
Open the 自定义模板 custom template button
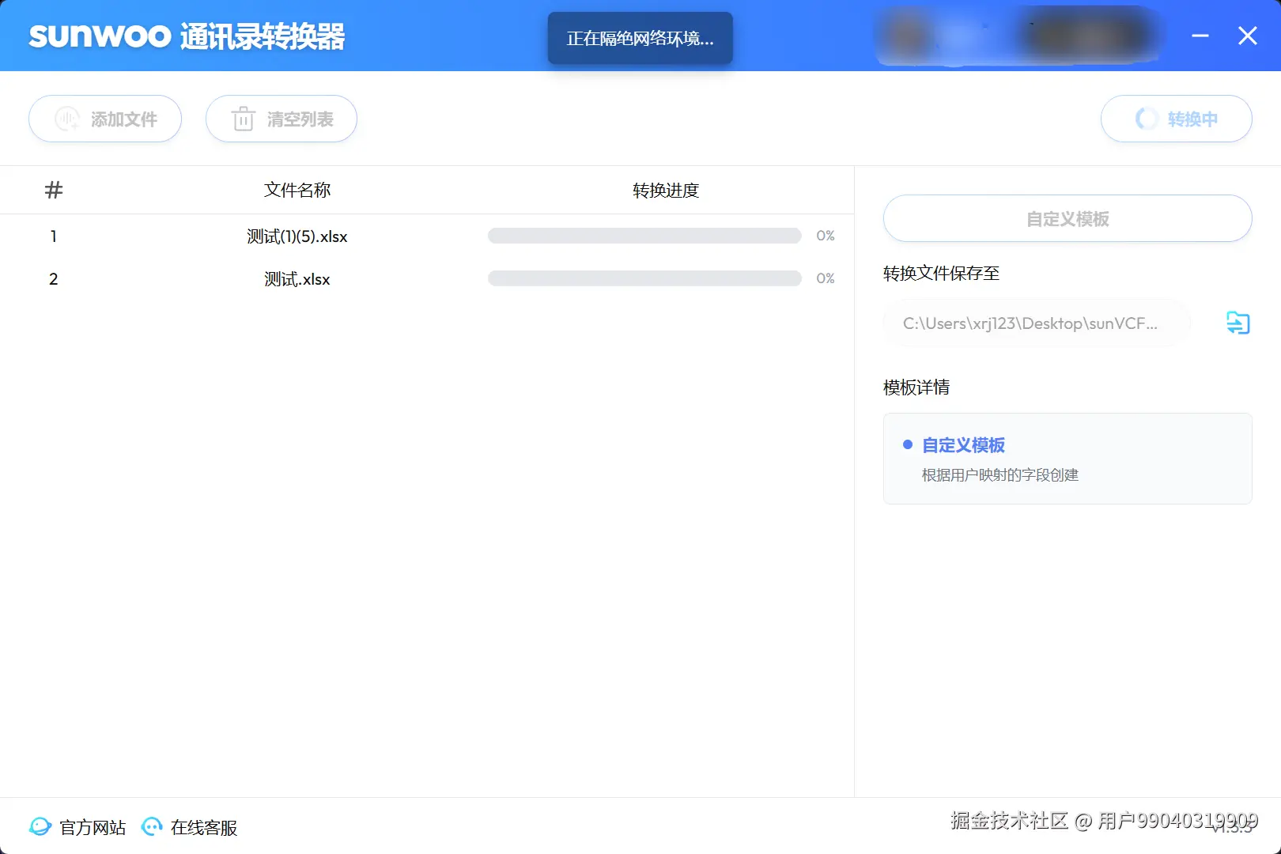[x=1067, y=218]
